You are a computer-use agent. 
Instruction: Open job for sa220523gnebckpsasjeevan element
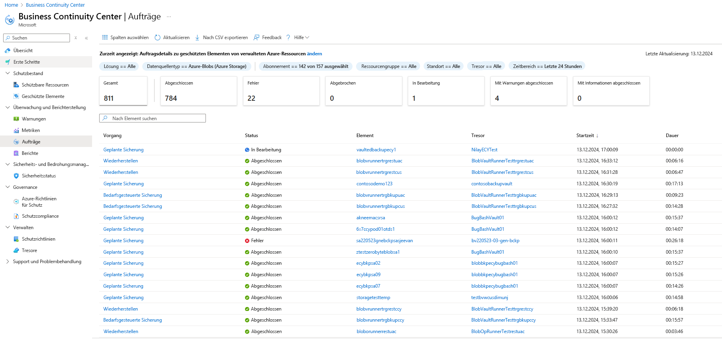click(x=123, y=241)
